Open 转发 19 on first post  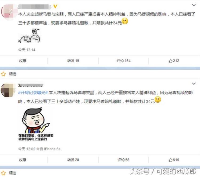[73, 61]
